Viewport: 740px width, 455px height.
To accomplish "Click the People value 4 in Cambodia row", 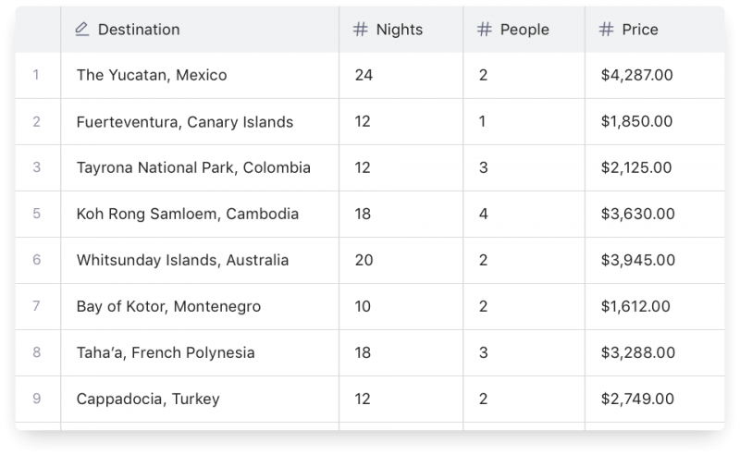I will pyautogui.click(x=483, y=214).
